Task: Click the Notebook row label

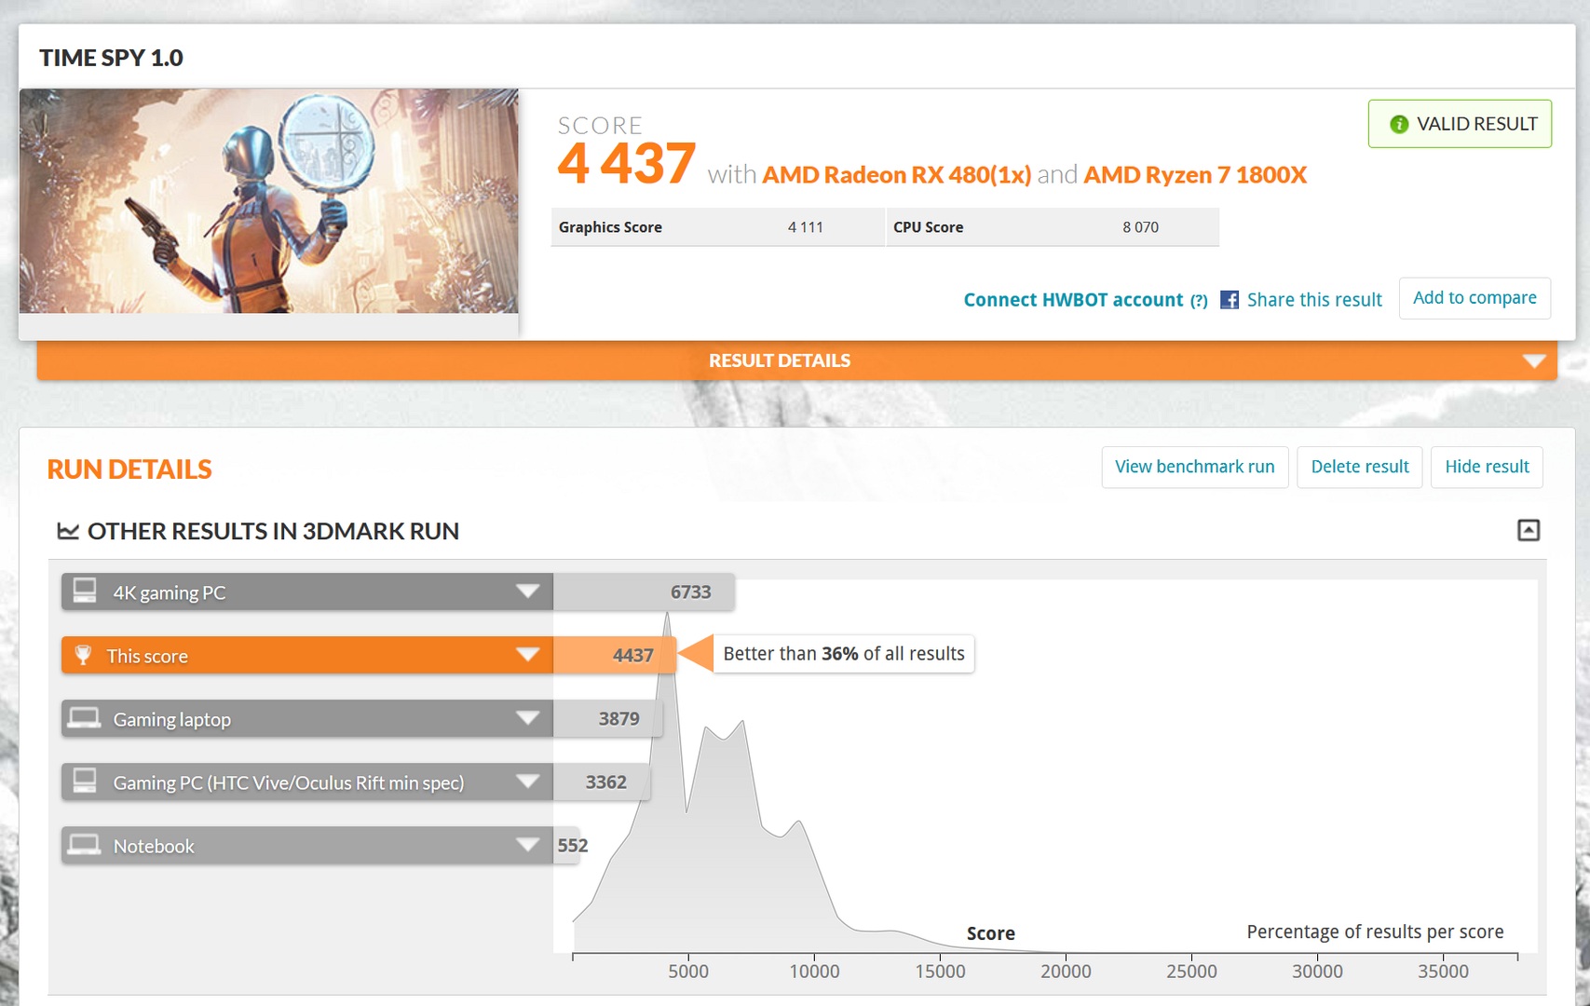Action: 154,846
